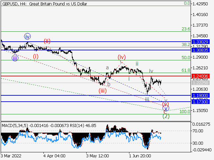Image resolution: width=214 pixels, height=160 pixels.
Task: Click the MACD(5,34,5) RSI(14) indicator label
Action: click(49, 125)
